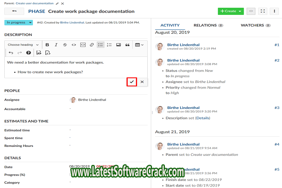Open the 'Choose heading' dropdown
This screenshot has width=282, height=188.
(x=23, y=45)
